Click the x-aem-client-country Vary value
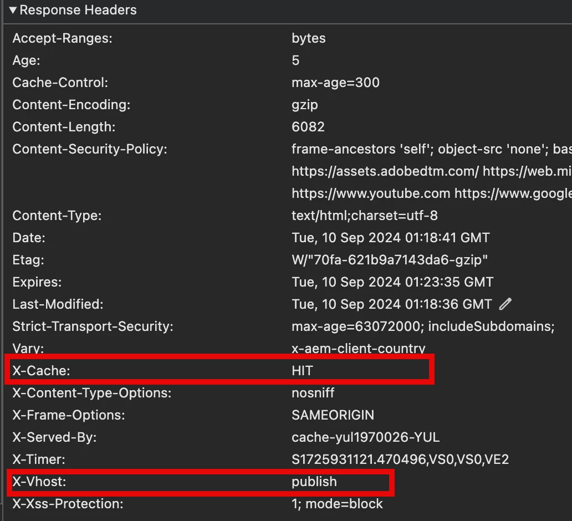572x521 pixels. pos(358,349)
